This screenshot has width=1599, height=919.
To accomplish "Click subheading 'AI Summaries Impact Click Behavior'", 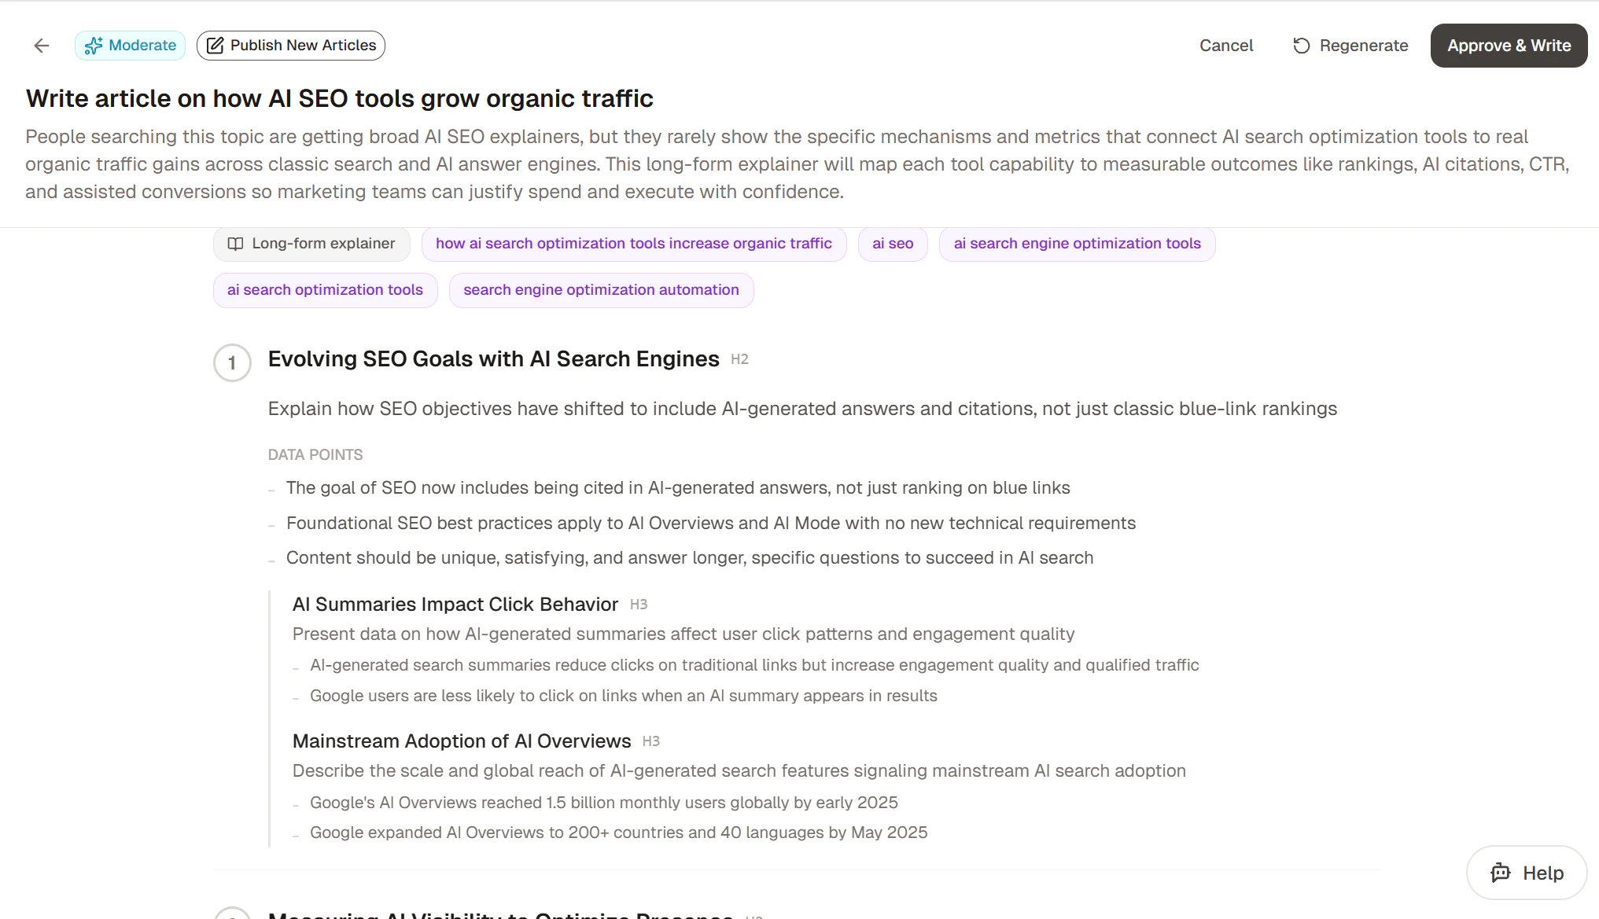I will 455,605.
